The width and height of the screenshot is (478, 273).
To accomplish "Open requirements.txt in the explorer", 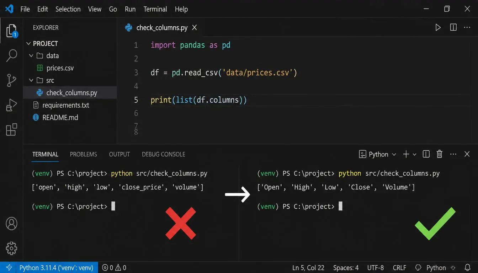I will (x=66, y=105).
